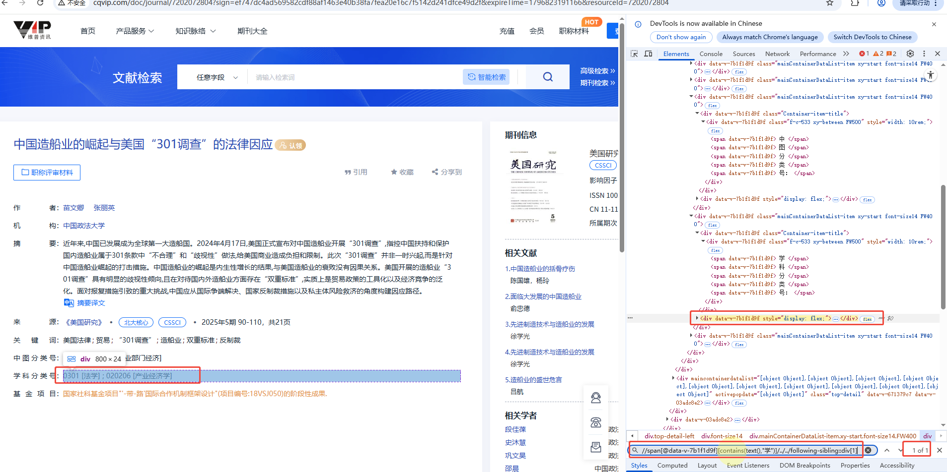Click the 美国研究 journal cover thumbnail
The image size is (947, 472).
coord(533,186)
